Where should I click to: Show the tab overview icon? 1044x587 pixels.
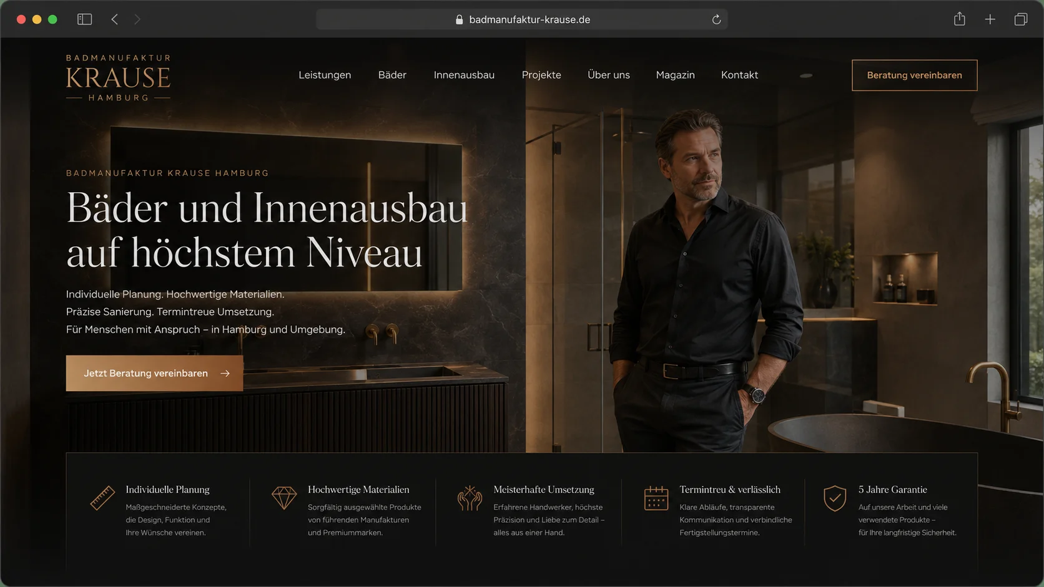(1021, 19)
